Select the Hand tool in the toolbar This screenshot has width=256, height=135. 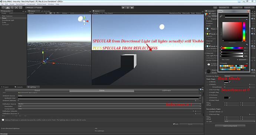tap(3, 8)
